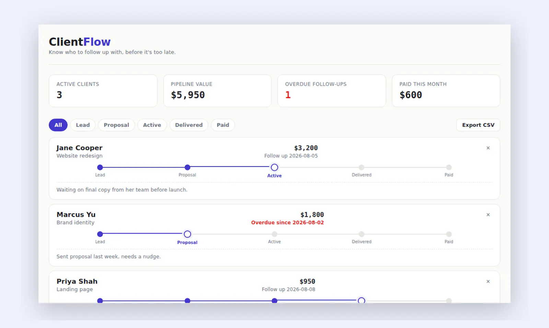Set Marcus Yu stage to Lead dot
549x328 pixels.
point(100,234)
